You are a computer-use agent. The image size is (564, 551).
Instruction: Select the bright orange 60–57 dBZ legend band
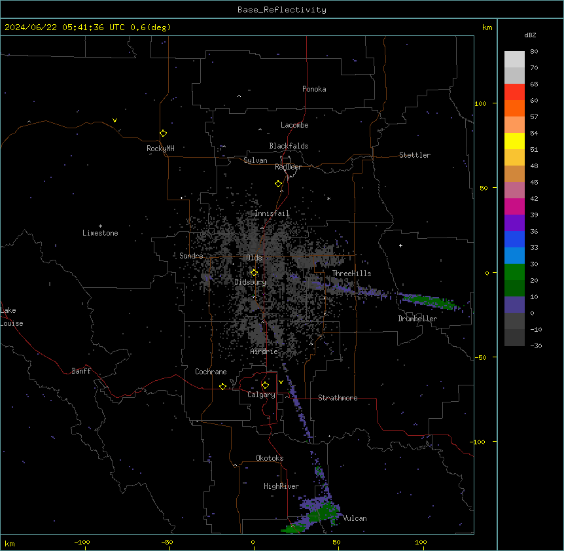[514, 108]
